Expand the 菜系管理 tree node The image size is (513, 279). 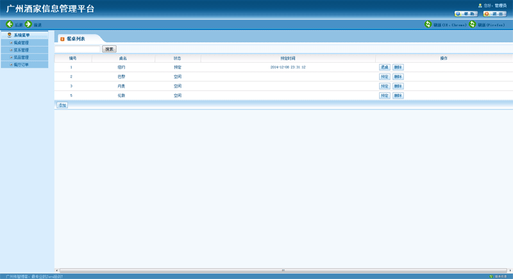(x=11, y=50)
